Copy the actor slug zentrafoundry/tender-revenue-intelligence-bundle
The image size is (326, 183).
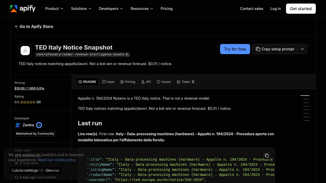[127, 54]
